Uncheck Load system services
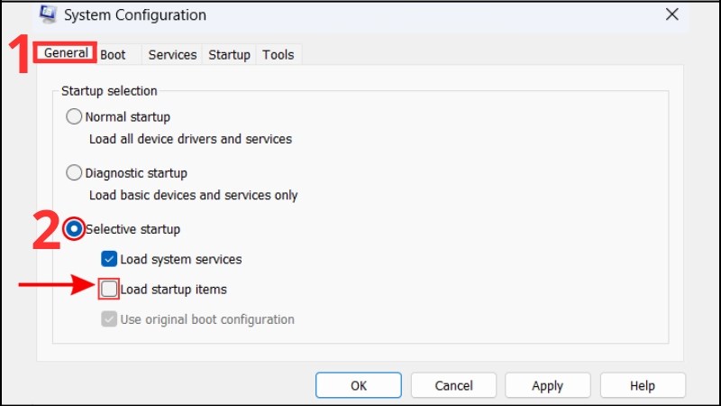Viewport: 721px width, 406px height. (x=109, y=259)
